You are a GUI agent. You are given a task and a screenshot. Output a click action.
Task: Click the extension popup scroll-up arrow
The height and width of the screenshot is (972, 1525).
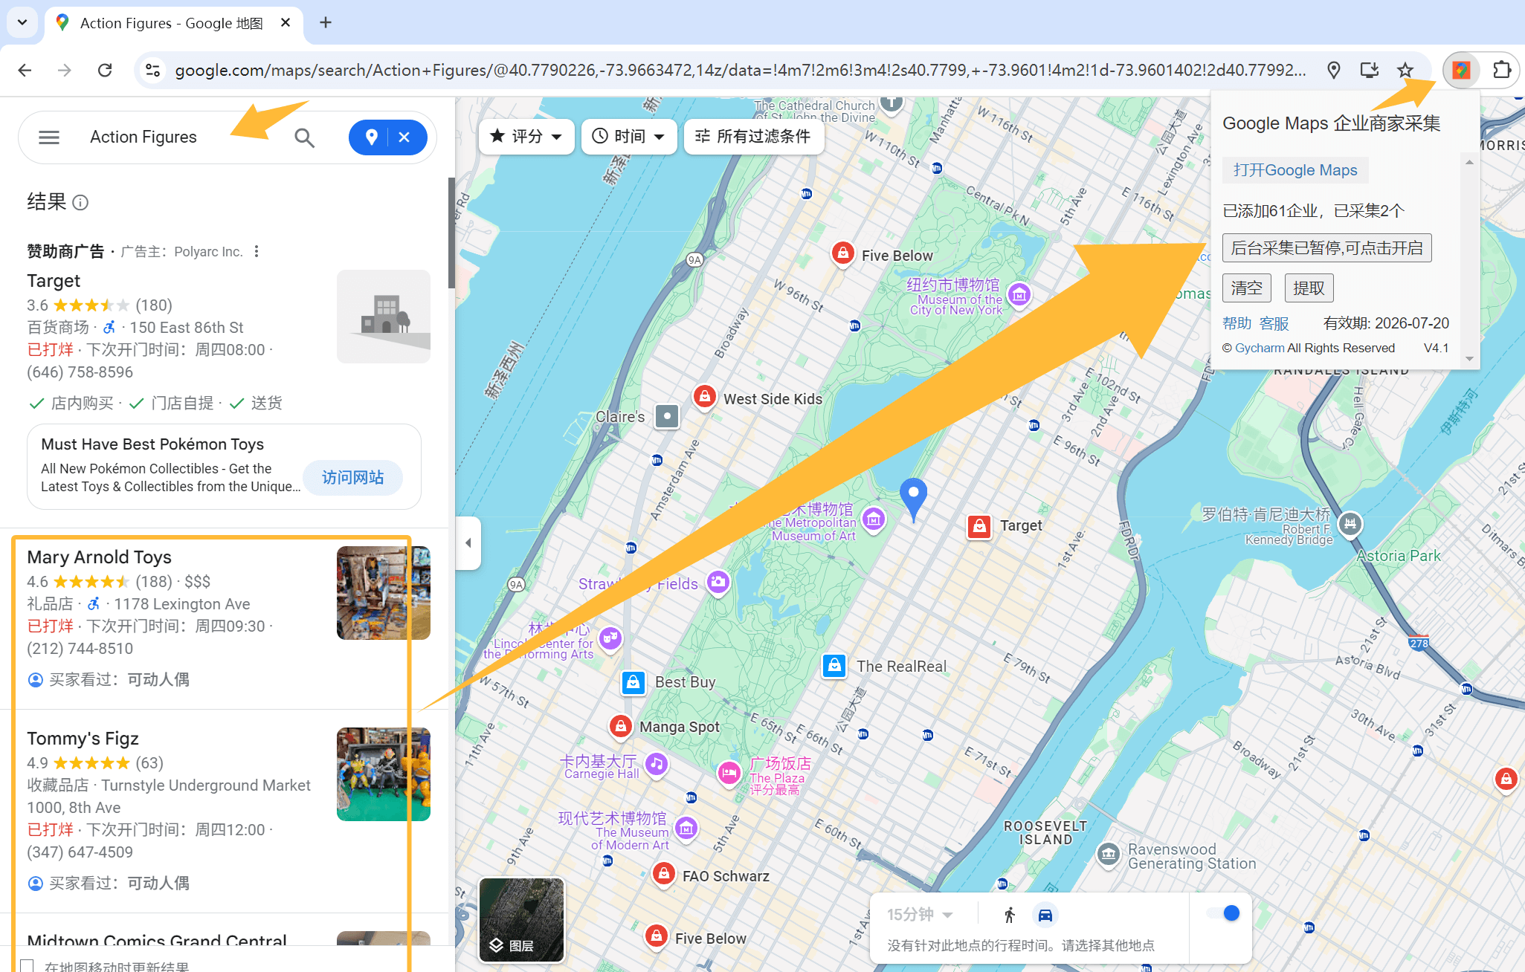point(1469,162)
